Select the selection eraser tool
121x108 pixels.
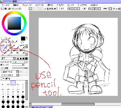[x=22, y=51]
